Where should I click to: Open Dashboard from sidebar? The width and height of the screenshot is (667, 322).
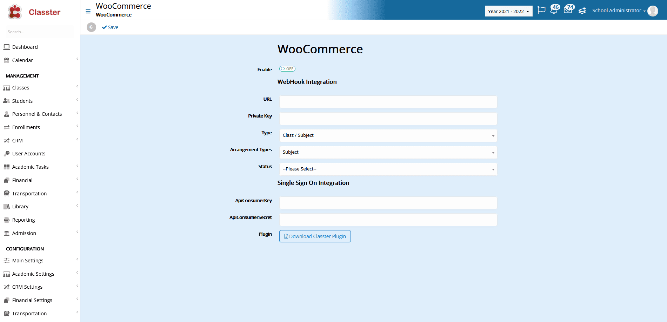[25, 47]
